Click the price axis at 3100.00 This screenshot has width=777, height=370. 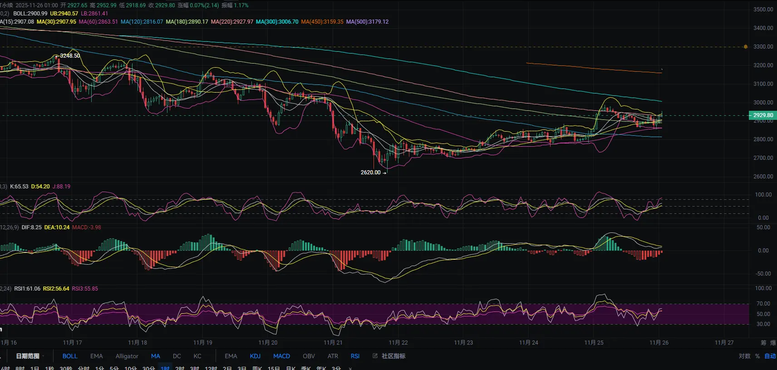click(x=763, y=84)
